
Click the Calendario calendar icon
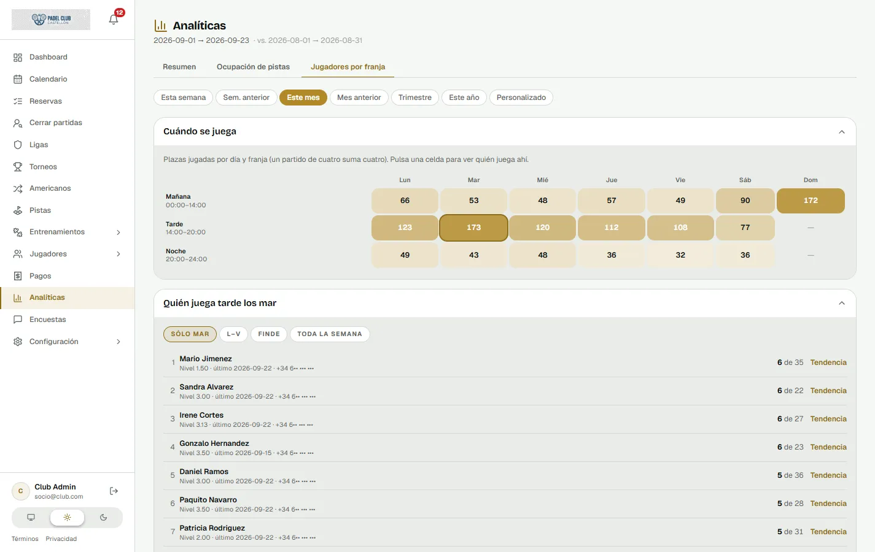point(18,79)
